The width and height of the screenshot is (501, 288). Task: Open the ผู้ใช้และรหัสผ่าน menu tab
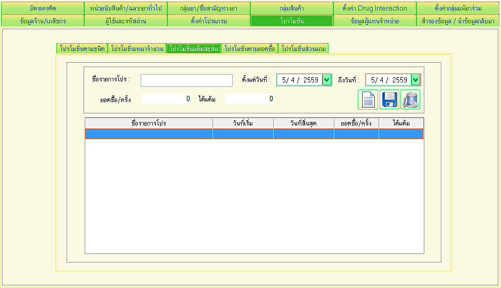(126, 21)
